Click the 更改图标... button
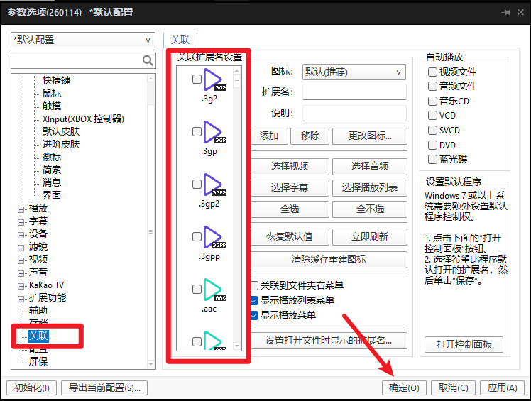531x401 pixels. click(370, 136)
